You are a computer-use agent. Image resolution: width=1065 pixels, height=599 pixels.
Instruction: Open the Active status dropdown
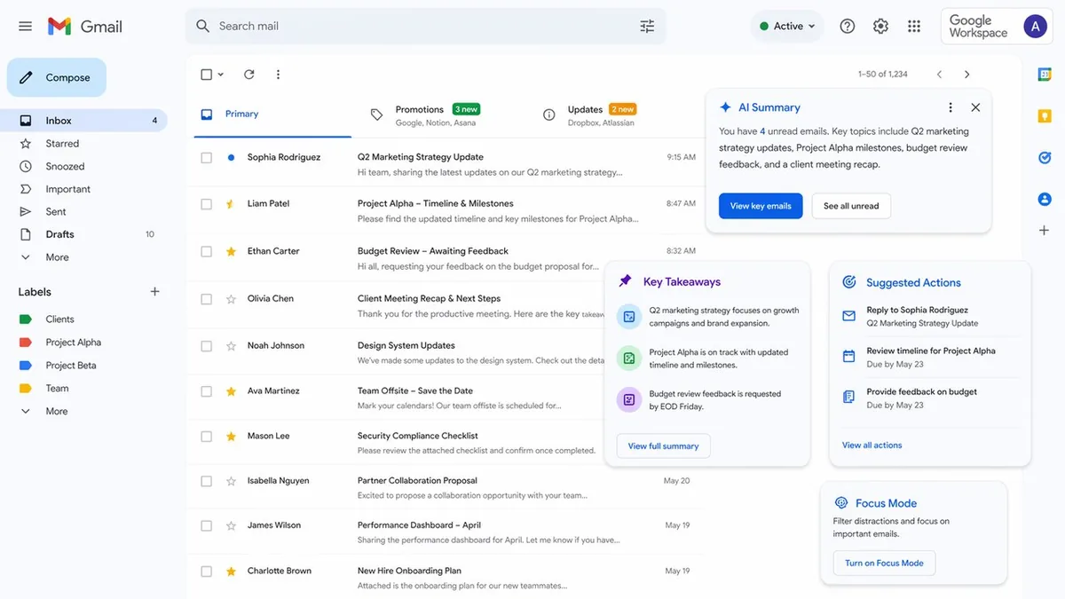pyautogui.click(x=787, y=27)
